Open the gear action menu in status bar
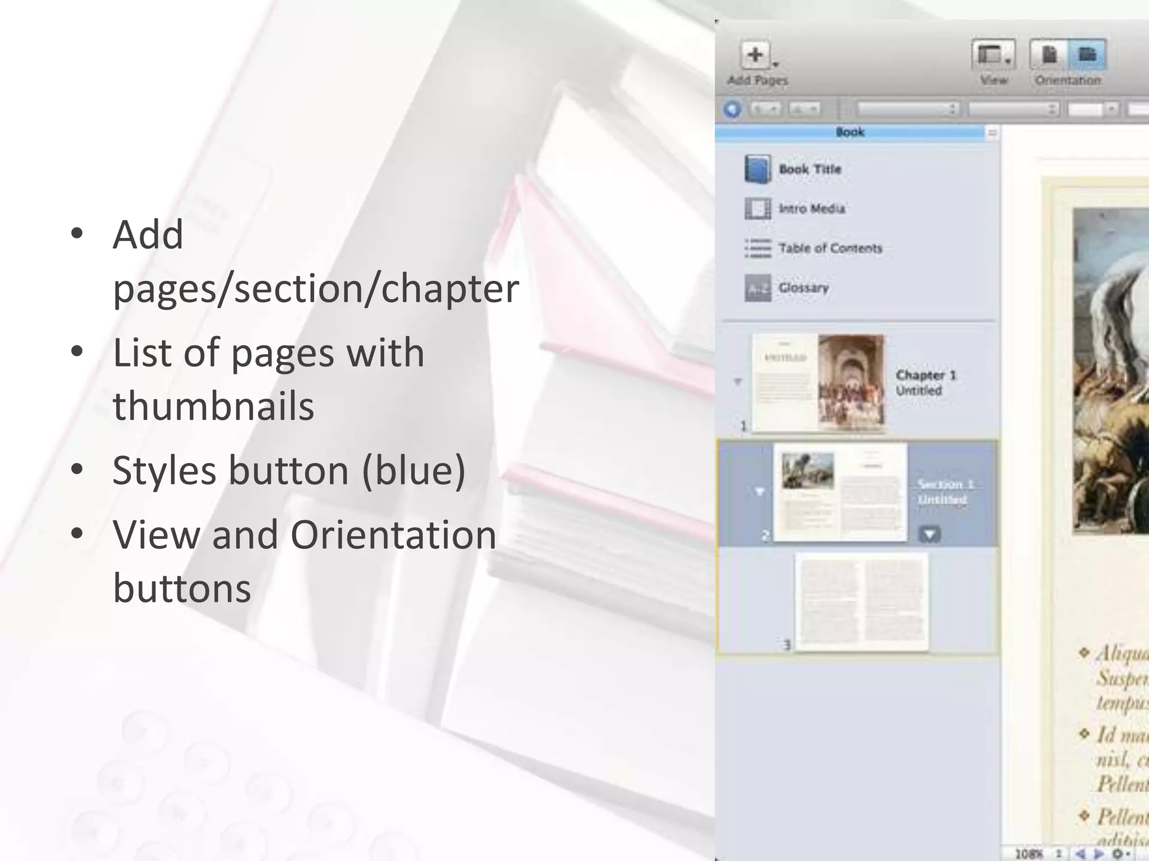 (x=1120, y=854)
